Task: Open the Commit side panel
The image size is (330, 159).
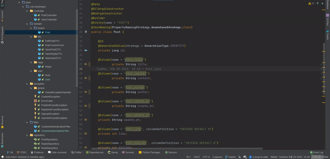Action: point(2,16)
